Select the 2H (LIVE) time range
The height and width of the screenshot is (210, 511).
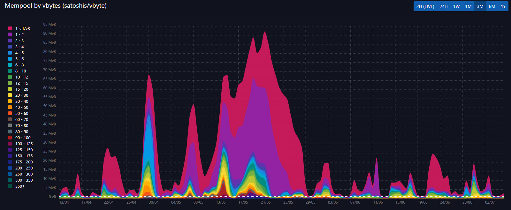click(425, 6)
